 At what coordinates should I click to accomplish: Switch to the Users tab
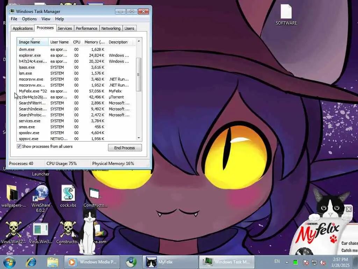tap(129, 28)
